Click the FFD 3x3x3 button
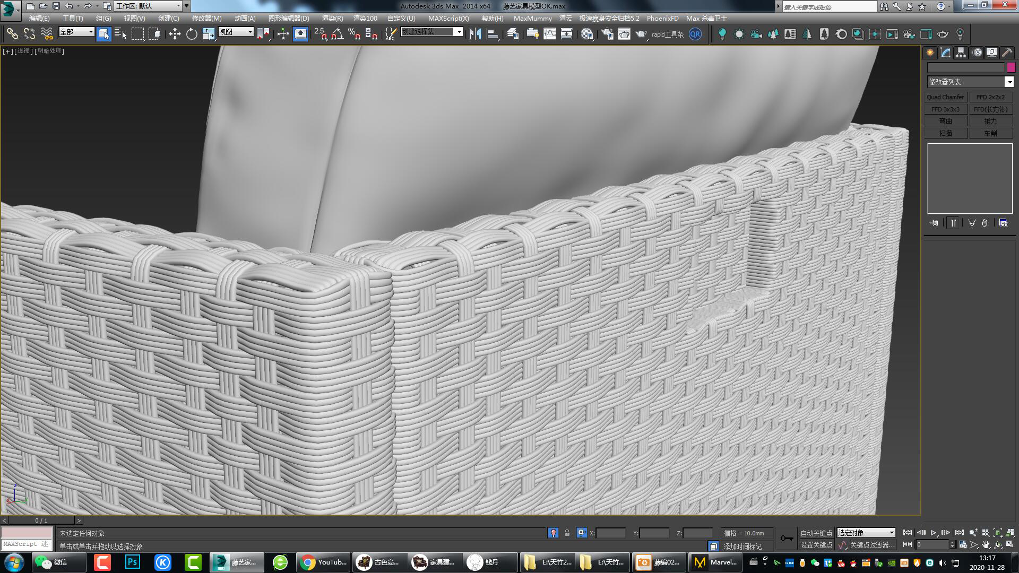The width and height of the screenshot is (1019, 573). point(945,109)
